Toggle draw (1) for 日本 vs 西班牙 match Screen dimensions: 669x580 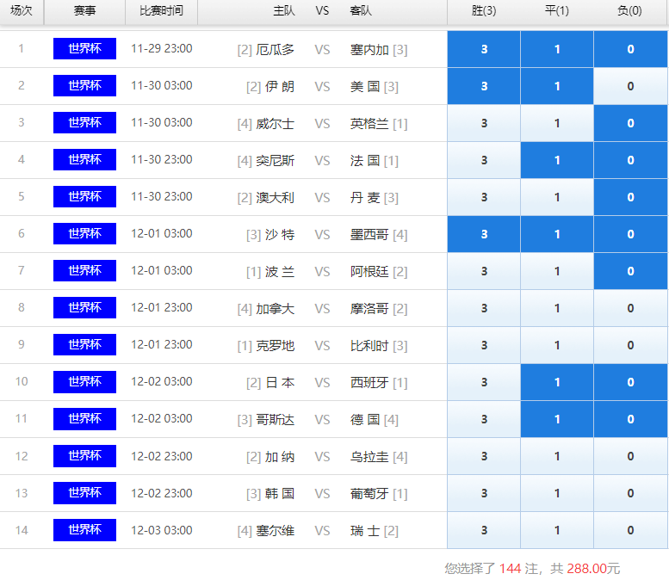[557, 383]
